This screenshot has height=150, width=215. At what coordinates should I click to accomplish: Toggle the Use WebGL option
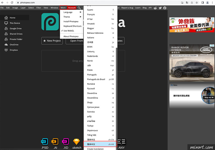pyautogui.click(x=72, y=31)
